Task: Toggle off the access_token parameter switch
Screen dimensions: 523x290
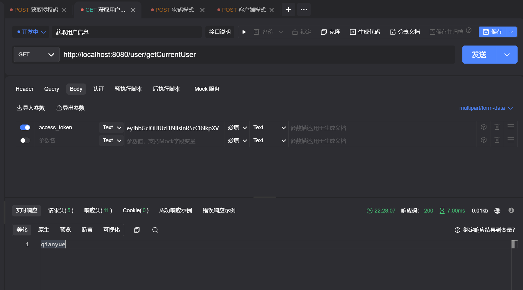Action: tap(25, 128)
